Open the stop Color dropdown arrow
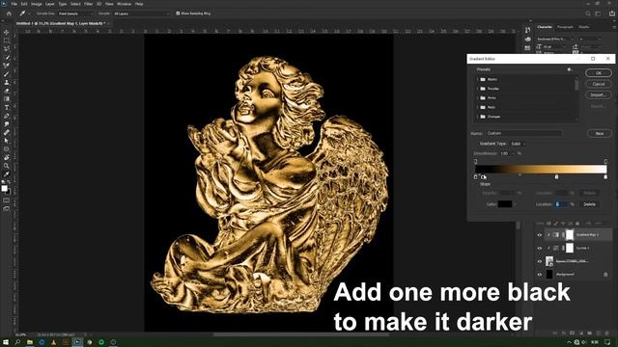The width and height of the screenshot is (618, 347). [515, 204]
